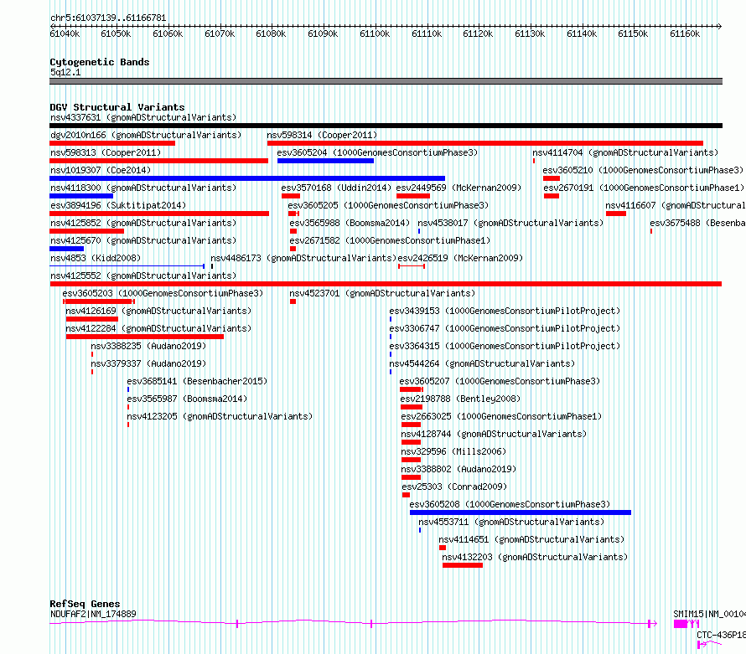Screen dimensions: 746x654
Task: Select the nsv4126169 variant label
Action: tap(158, 311)
